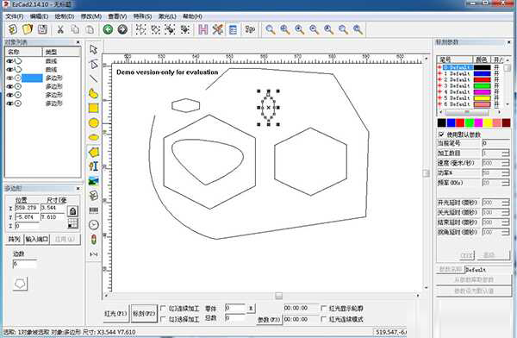This screenshot has height=338, width=517.
Task: Click the Open file folder icon
Action: coord(28,29)
